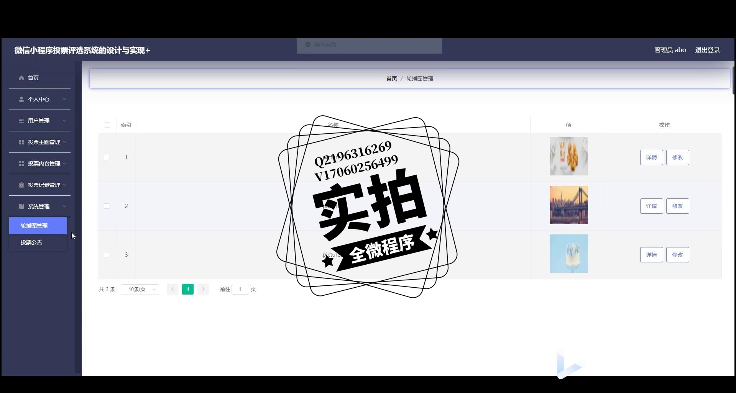Open the 投票记录管理 sidebar menu

(40, 185)
